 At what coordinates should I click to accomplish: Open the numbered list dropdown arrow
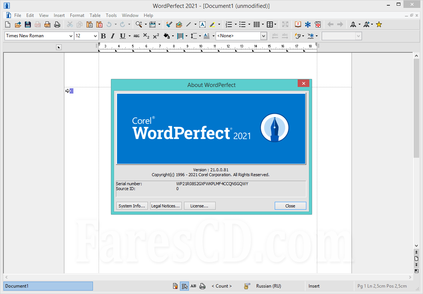click(x=236, y=24)
